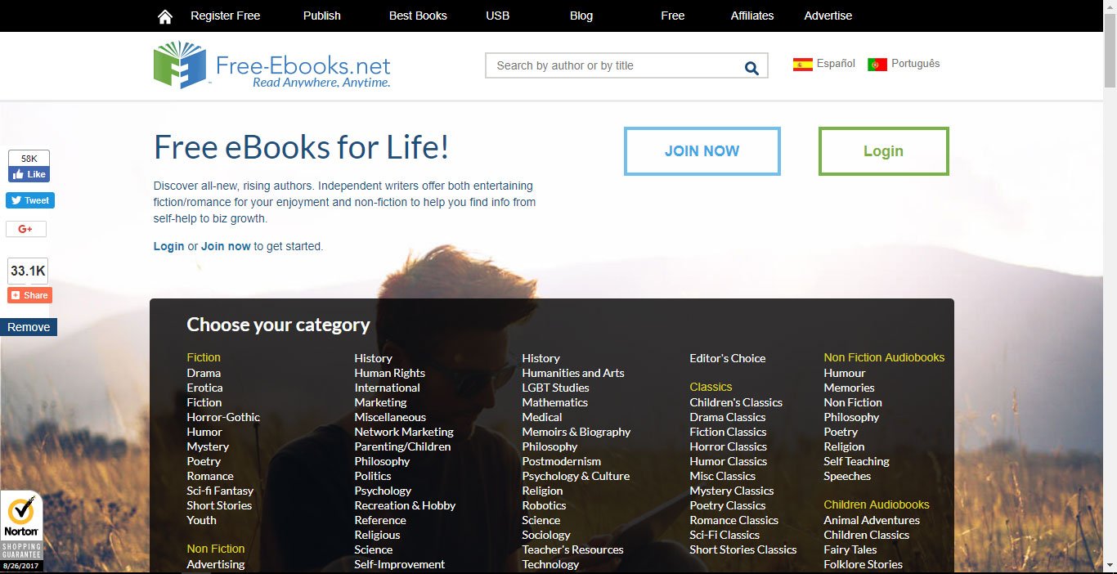Viewport: 1117px width, 574px height.
Task: Browse Children's Classics under Classics
Action: pos(735,402)
